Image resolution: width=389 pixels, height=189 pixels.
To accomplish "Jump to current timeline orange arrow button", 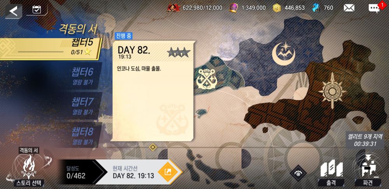I will tap(168, 172).
